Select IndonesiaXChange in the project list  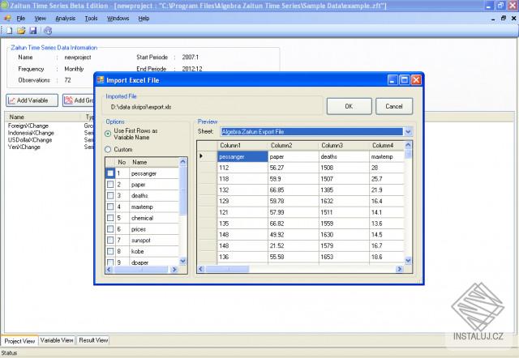(31, 133)
